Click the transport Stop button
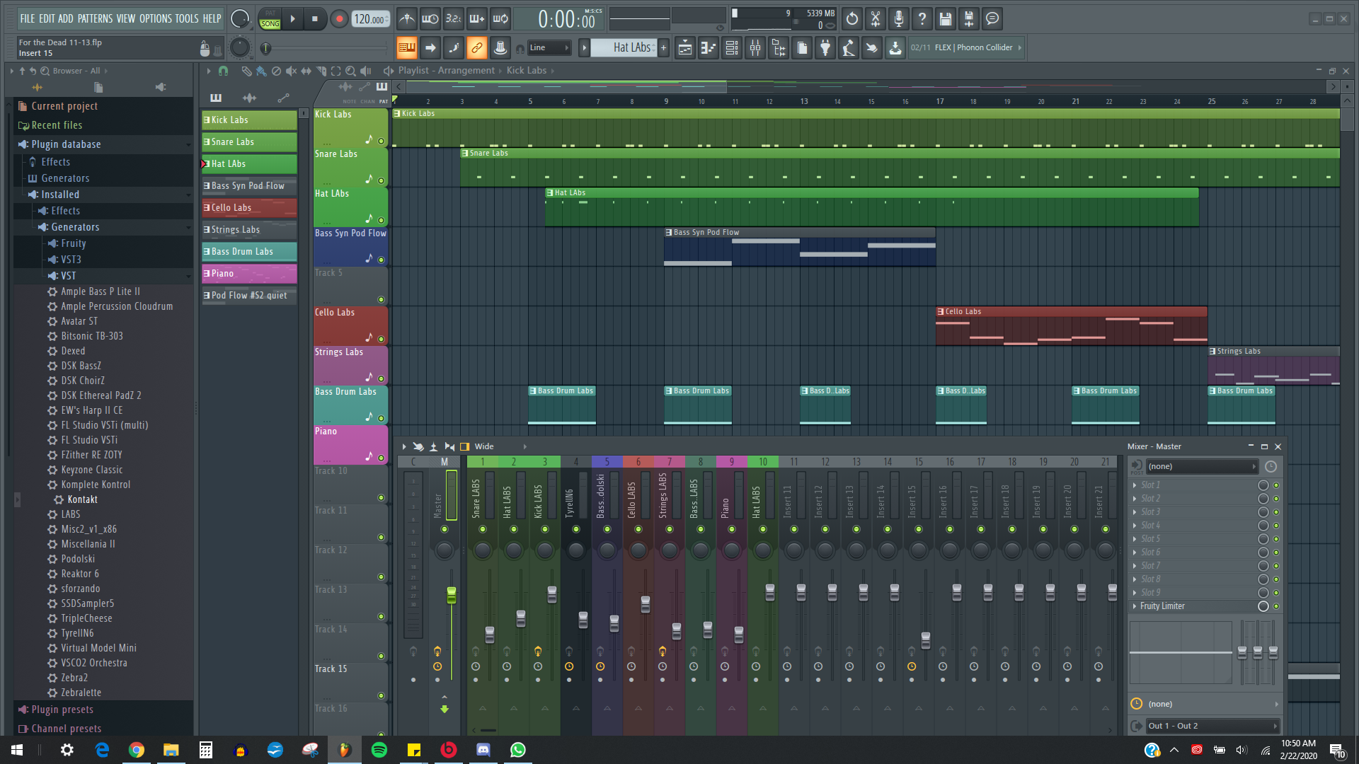This screenshot has height=764, width=1359. (x=315, y=19)
